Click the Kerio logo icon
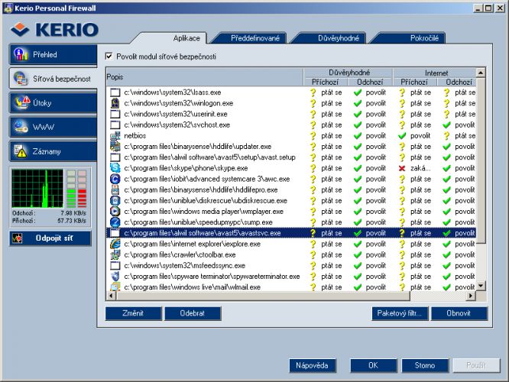509x382 pixels. click(x=20, y=30)
